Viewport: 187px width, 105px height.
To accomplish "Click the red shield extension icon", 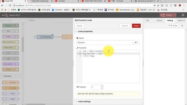I will click(x=180, y=6).
